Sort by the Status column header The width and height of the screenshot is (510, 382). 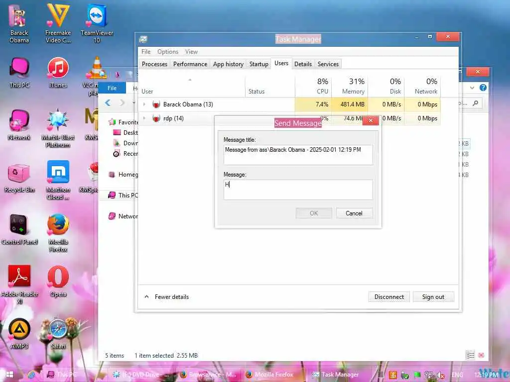(270, 86)
